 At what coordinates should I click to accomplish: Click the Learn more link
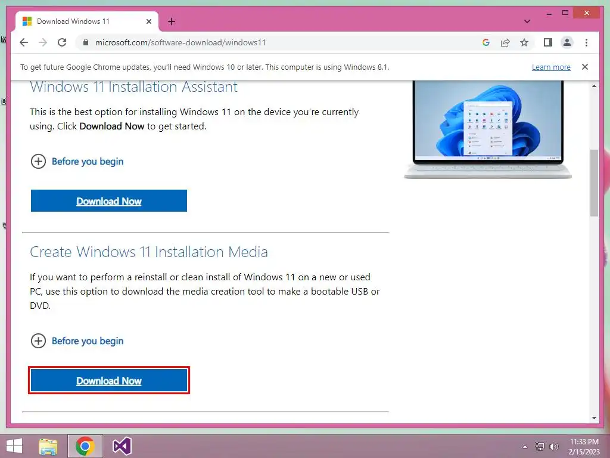(551, 67)
